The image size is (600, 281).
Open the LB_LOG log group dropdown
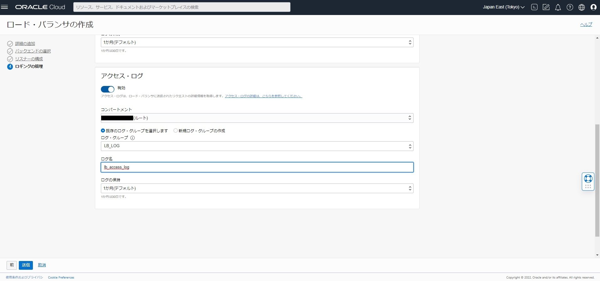[x=257, y=146]
